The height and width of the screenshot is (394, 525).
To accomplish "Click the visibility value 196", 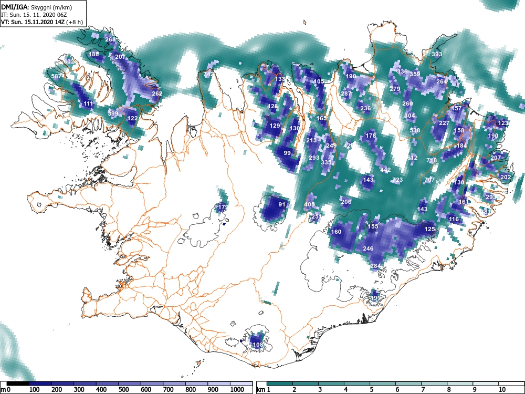I will 351,76.
